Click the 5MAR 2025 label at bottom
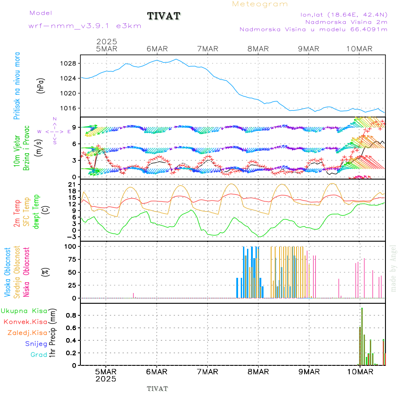Viewport: 402px width, 402px height. (x=106, y=375)
